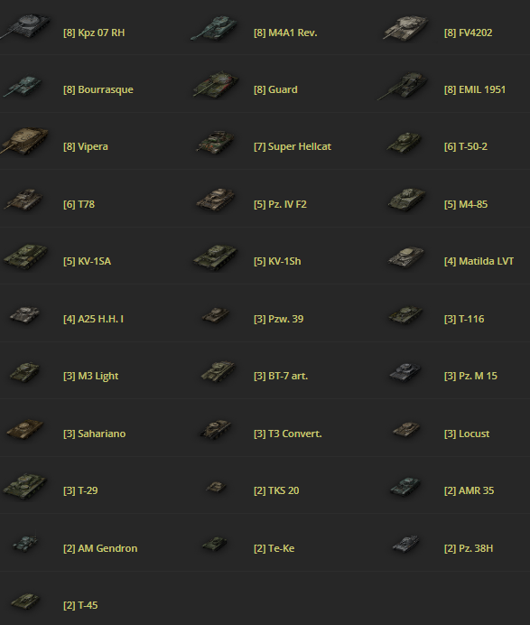Click the [8] Guard label
This screenshot has width=530, height=625.
[275, 89]
